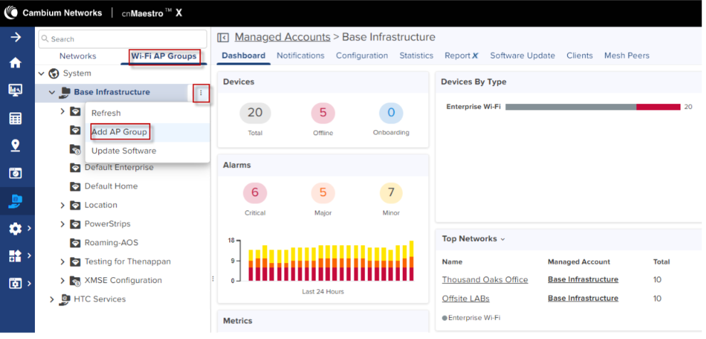The height and width of the screenshot is (339, 706).
Task: Click the Enterprise Wi-Fi device type bar
Action: click(593, 107)
